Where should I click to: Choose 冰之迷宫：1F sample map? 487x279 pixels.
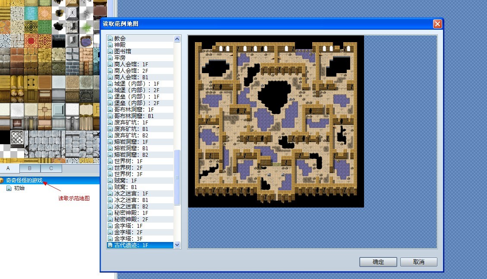coord(140,193)
